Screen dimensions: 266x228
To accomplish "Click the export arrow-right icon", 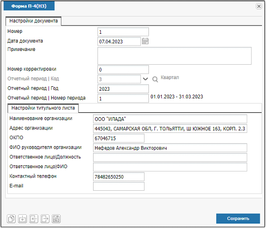I will pos(45,219).
